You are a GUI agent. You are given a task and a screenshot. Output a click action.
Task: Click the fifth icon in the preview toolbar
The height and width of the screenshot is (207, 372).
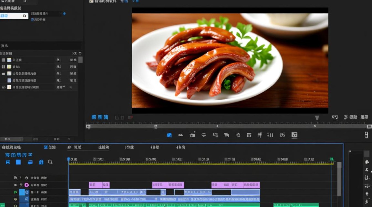215,135
